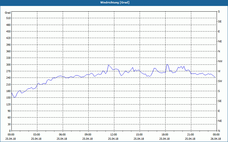
Task: Select the 420 left axis label
Action: point(9,38)
